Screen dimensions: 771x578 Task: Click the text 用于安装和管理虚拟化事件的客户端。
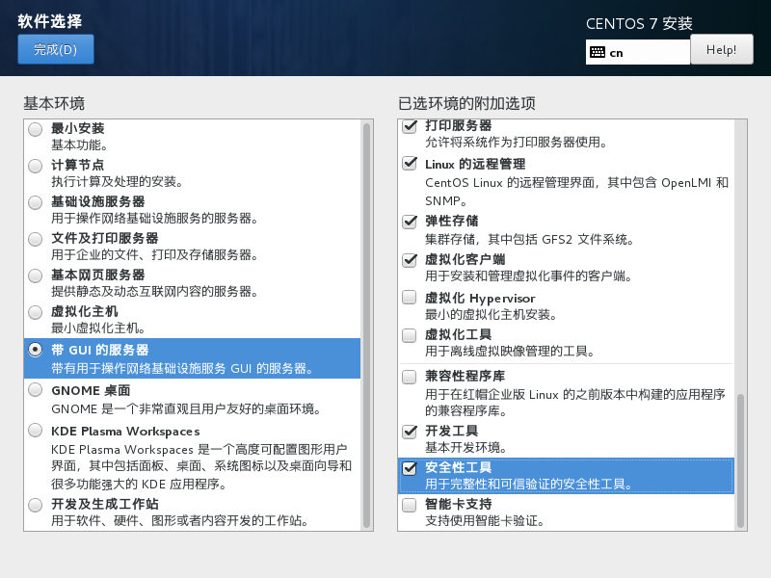click(529, 276)
